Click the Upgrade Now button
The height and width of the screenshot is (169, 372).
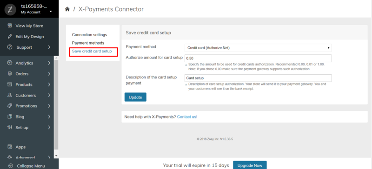(250, 165)
